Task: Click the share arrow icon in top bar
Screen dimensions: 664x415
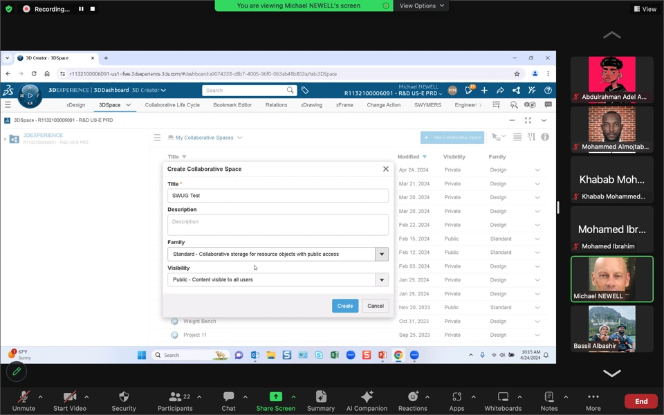Action: pos(500,90)
